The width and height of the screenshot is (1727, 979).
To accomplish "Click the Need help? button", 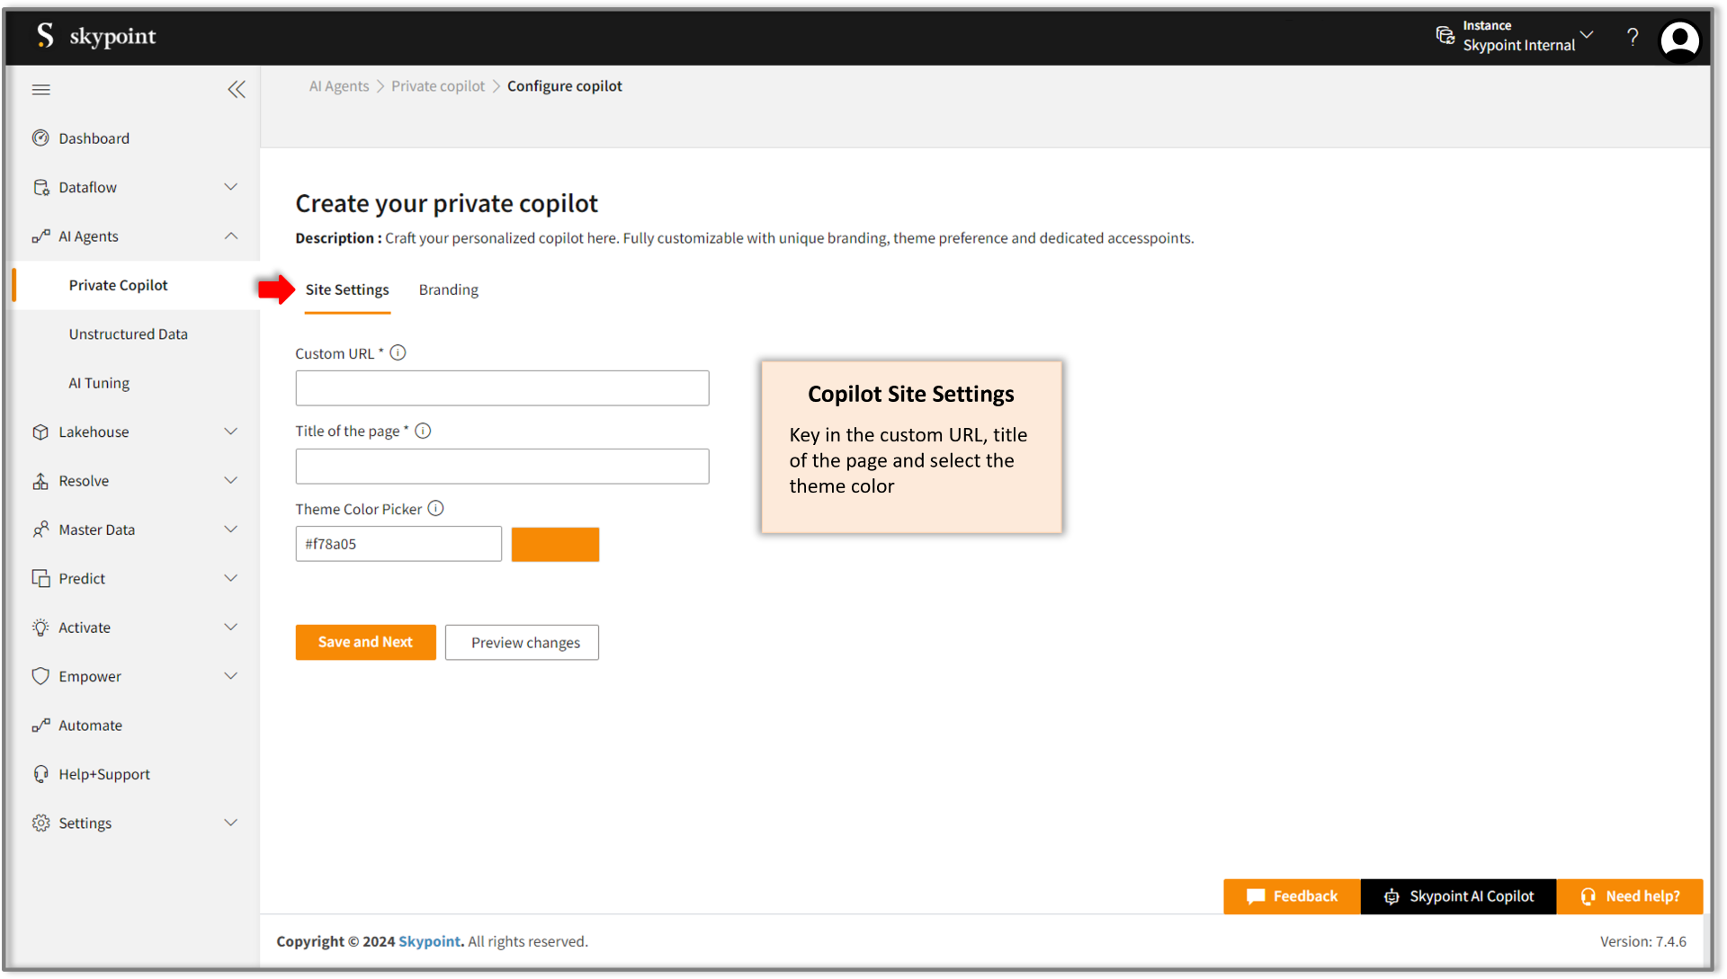I will (1630, 896).
